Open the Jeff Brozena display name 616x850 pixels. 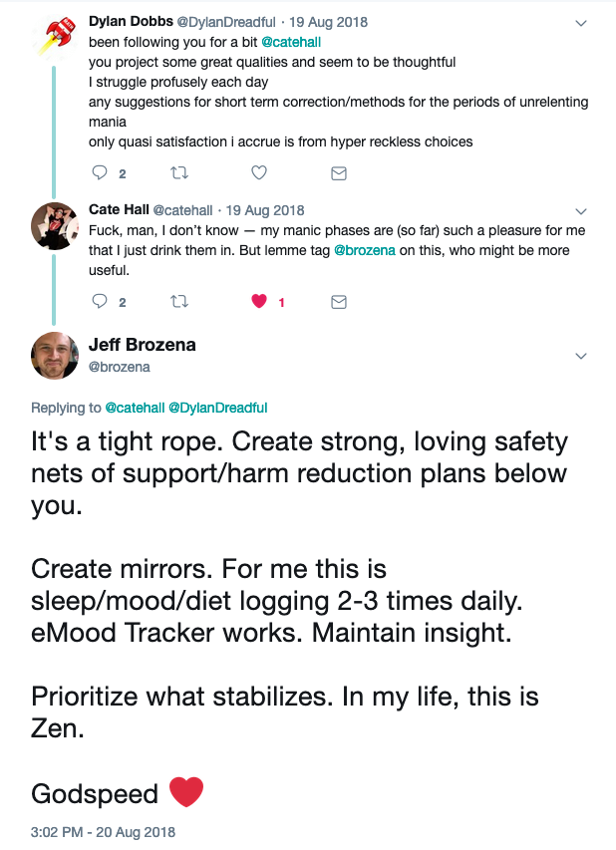pos(143,345)
